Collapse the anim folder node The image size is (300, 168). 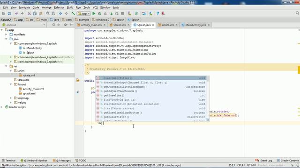(x=11, y=71)
